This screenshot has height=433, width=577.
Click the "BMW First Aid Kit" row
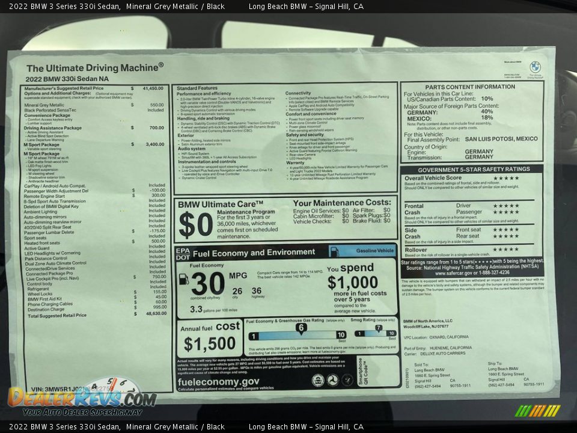tap(97, 299)
